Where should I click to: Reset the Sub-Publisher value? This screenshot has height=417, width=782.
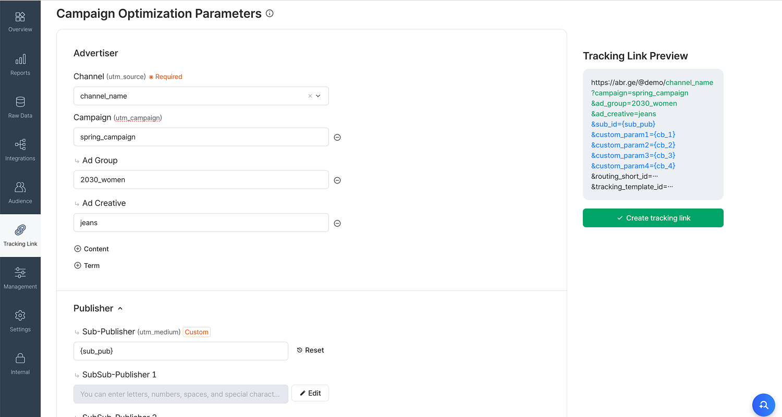coord(310,350)
